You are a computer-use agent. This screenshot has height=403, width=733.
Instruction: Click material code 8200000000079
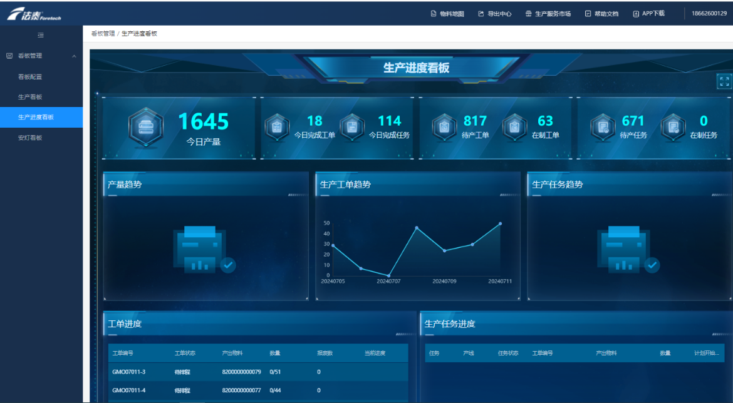[x=242, y=372]
